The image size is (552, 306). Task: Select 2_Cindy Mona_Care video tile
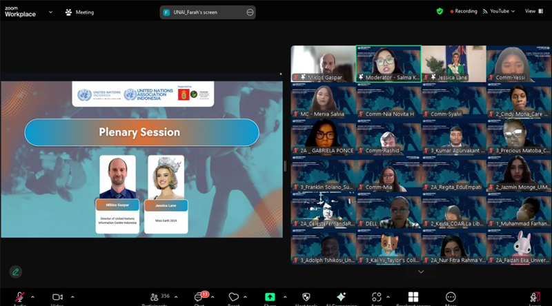520,100
